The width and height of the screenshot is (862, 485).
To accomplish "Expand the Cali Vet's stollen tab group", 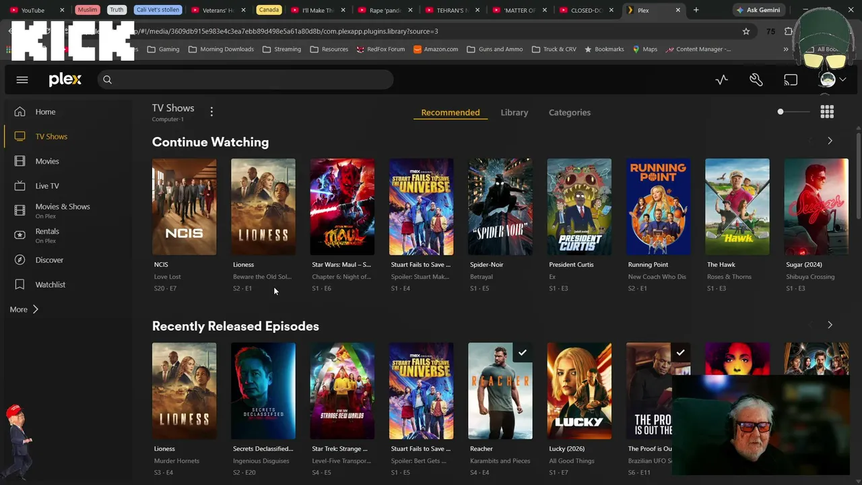I will [159, 10].
